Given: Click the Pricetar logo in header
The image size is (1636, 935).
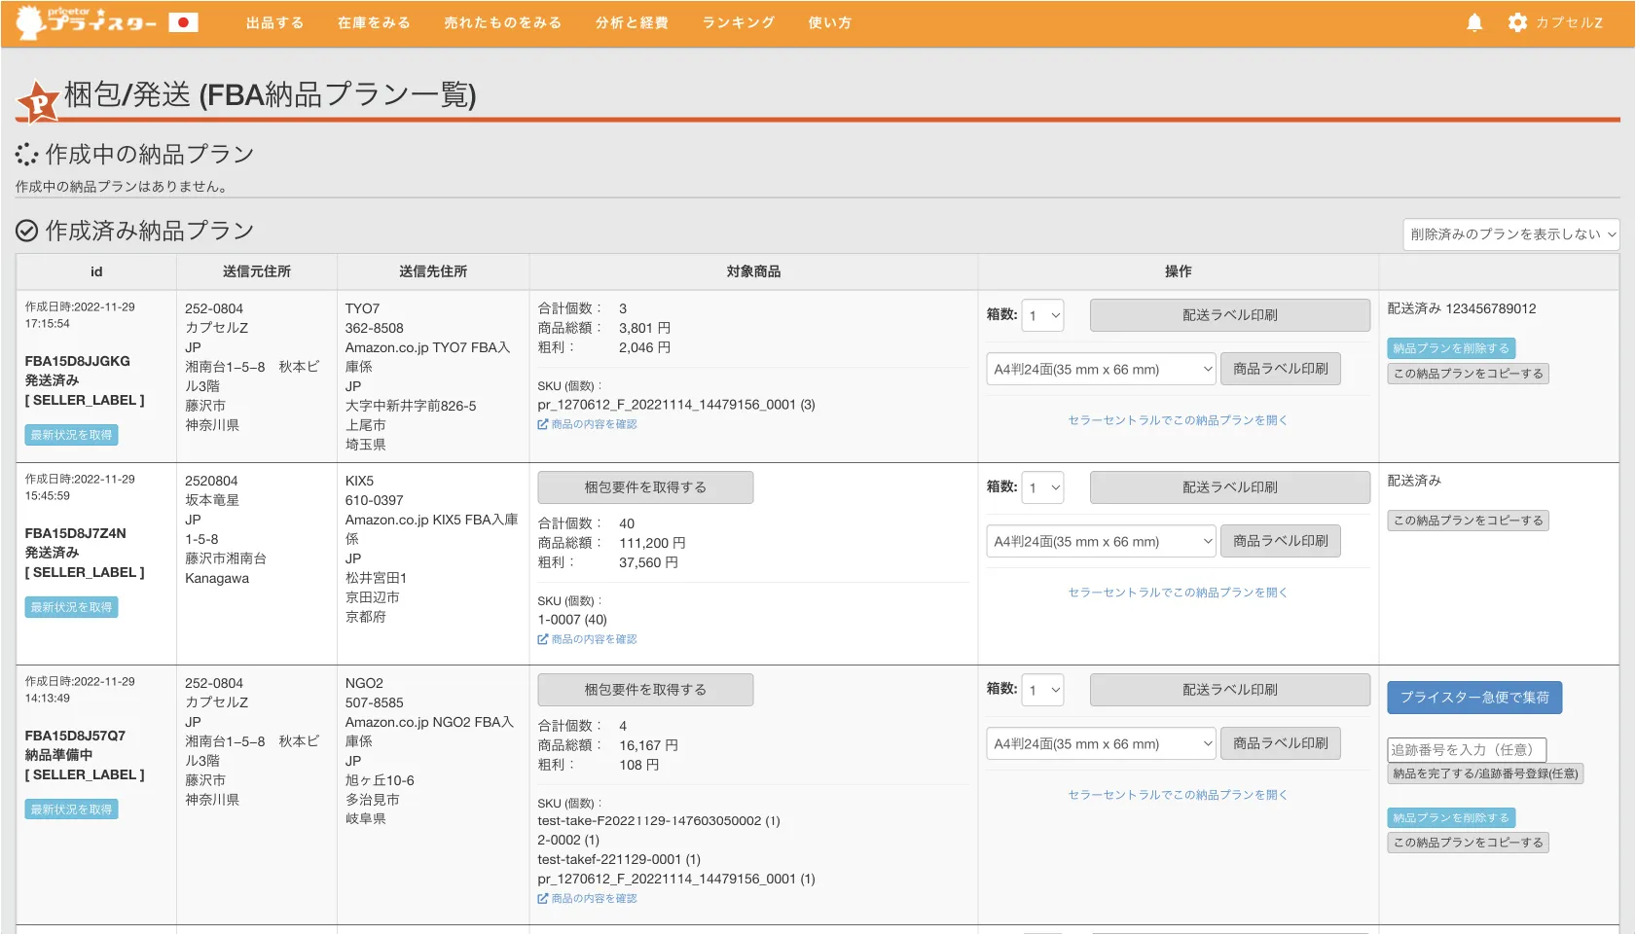Looking at the screenshot, I should click(x=87, y=21).
